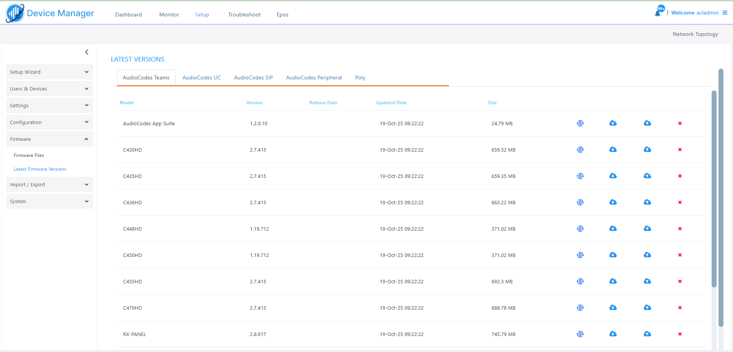
Task: Open the Troubleshoot menu
Action: (x=244, y=15)
